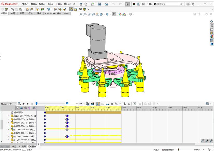Create a new document with the New icon
This screenshot has height=151, width=214.
86,4
